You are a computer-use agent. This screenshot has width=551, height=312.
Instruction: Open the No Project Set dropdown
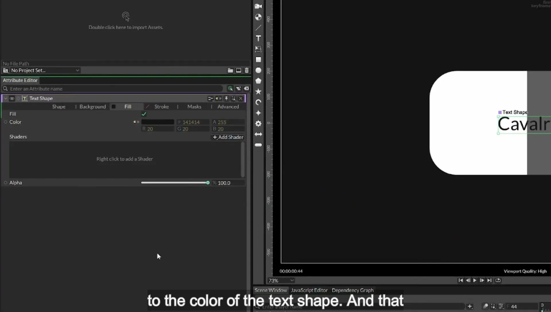(45, 70)
